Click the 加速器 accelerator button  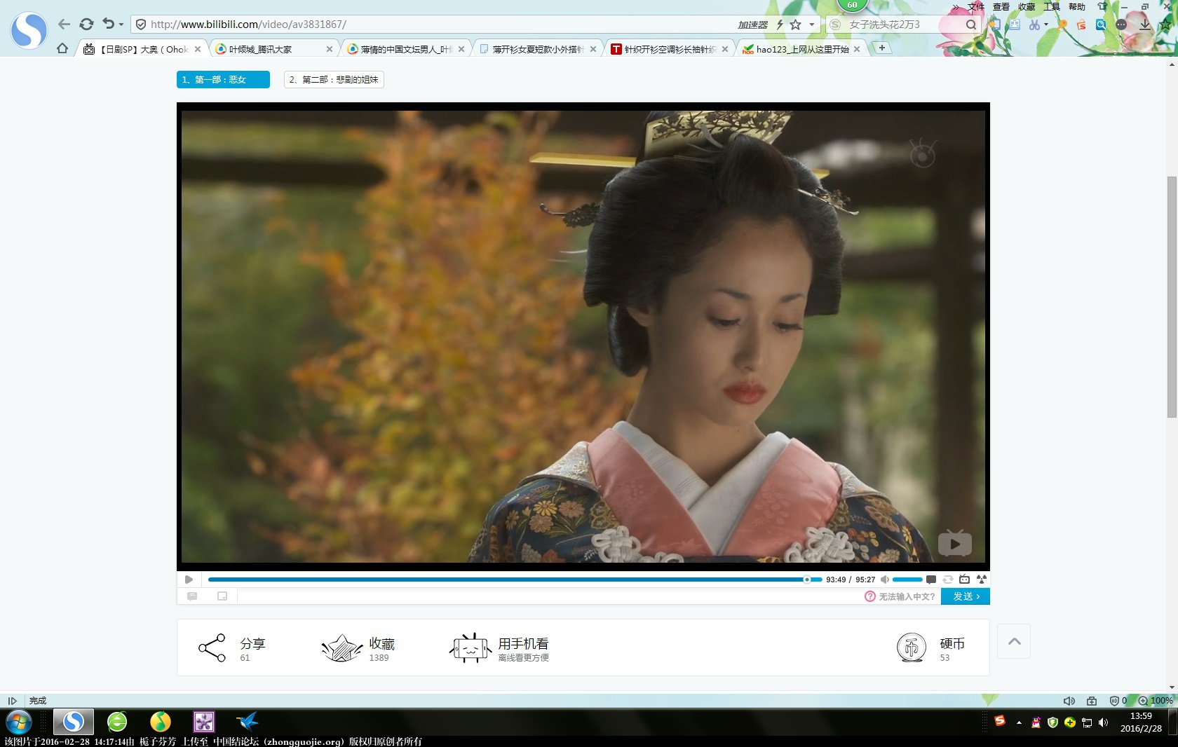752,25
